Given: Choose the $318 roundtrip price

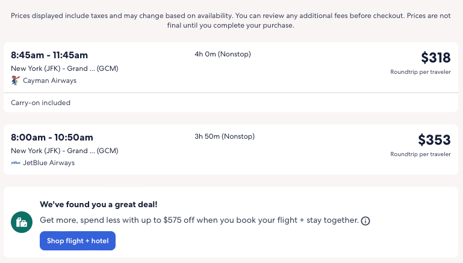Looking at the screenshot, I should (x=435, y=58).
